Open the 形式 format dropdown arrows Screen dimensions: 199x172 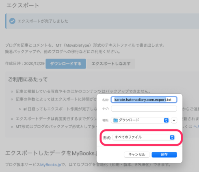point(172,138)
